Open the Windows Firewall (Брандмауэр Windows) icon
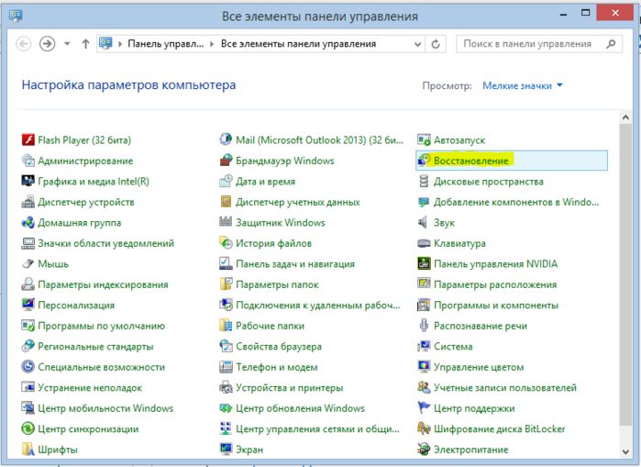Viewport: 641px width, 467px height. tap(227, 161)
